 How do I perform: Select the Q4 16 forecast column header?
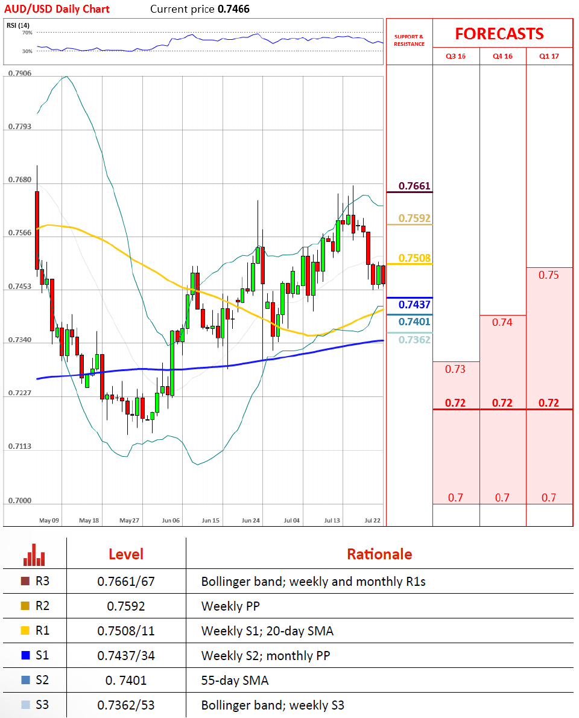[x=502, y=56]
